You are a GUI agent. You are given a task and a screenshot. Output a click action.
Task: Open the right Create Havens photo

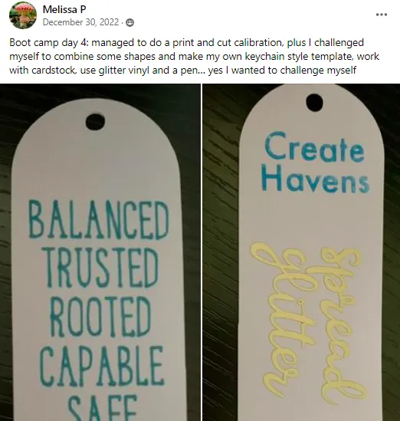coord(301,252)
